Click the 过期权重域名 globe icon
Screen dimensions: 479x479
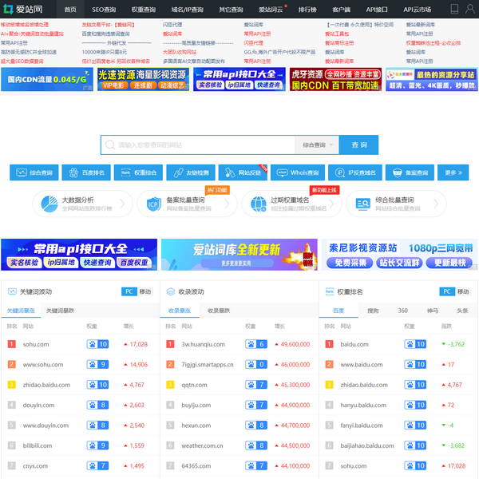[257, 204]
